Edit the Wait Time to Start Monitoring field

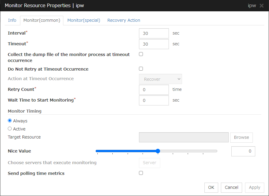(154, 100)
